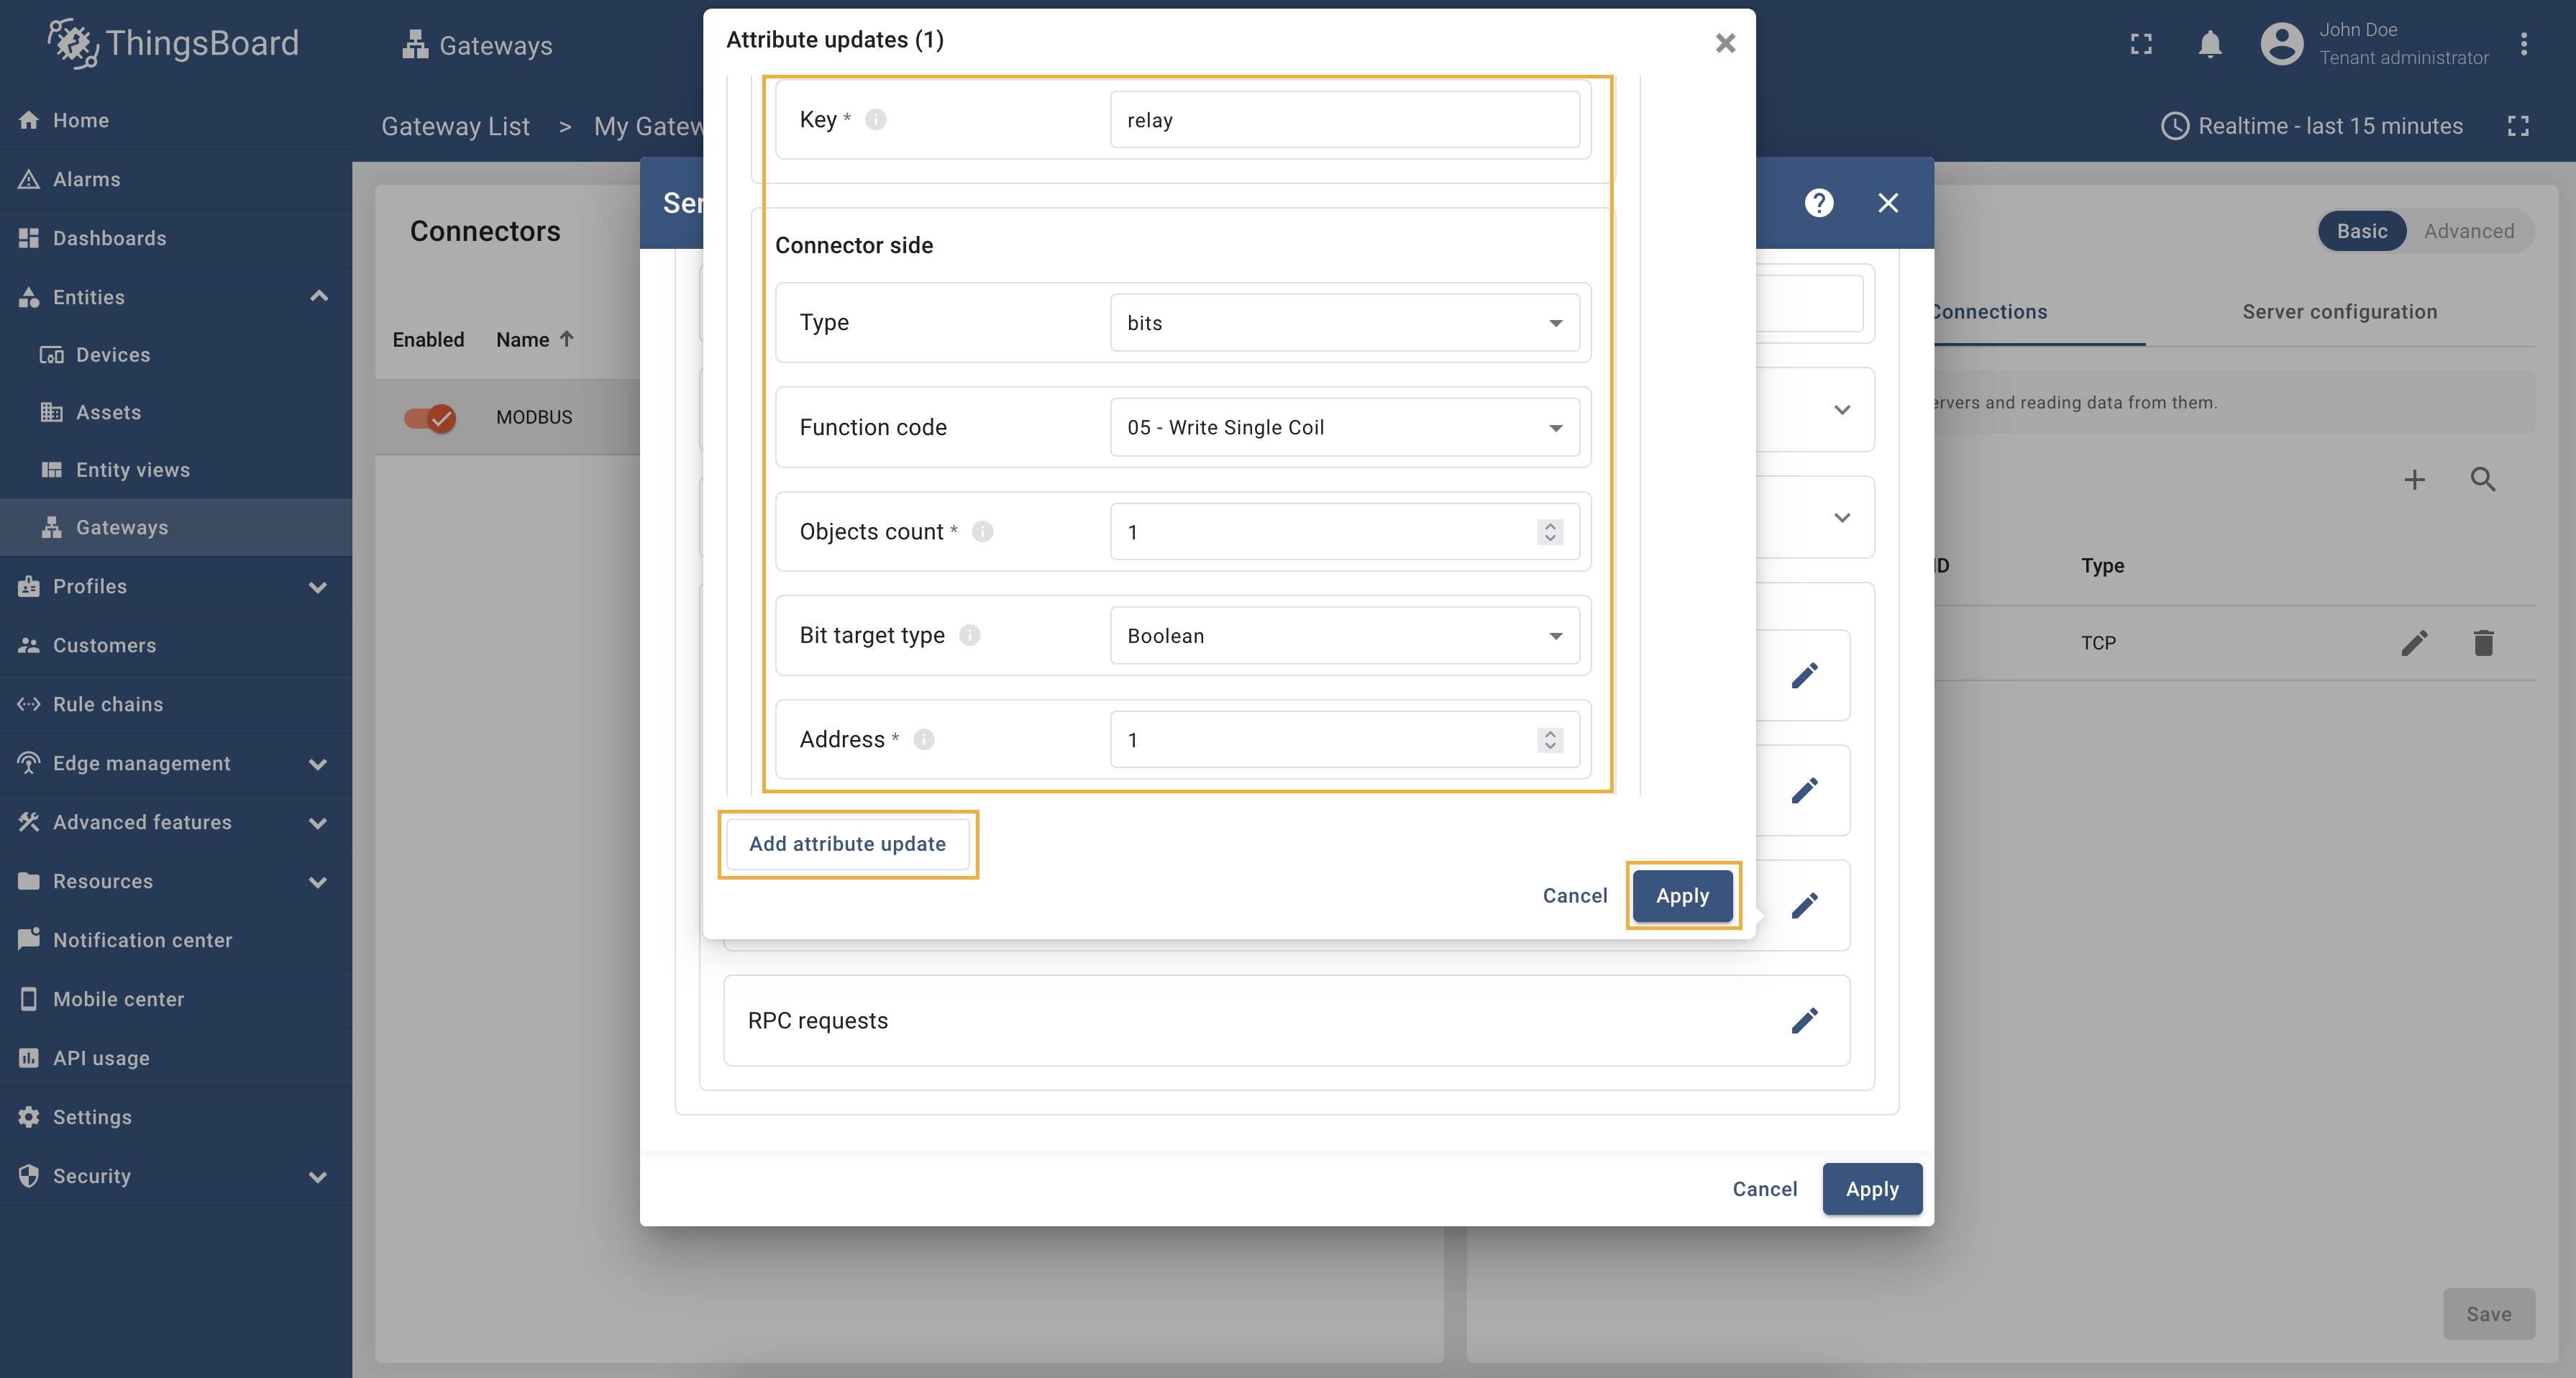The image size is (2576, 1378).
Task: Open the Type dropdown showing bits
Action: coord(1344,322)
